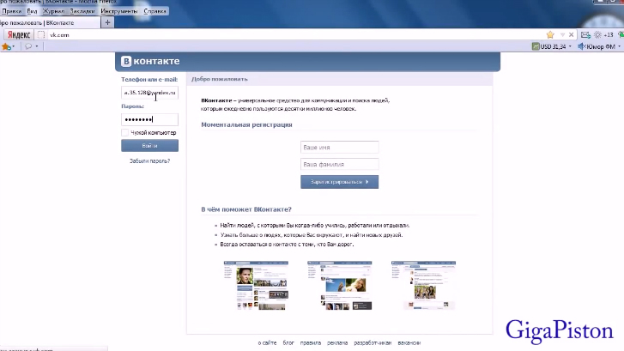Screen dimensions: 624x351
Task: Open the 'правила' footer link
Action: coord(311,342)
